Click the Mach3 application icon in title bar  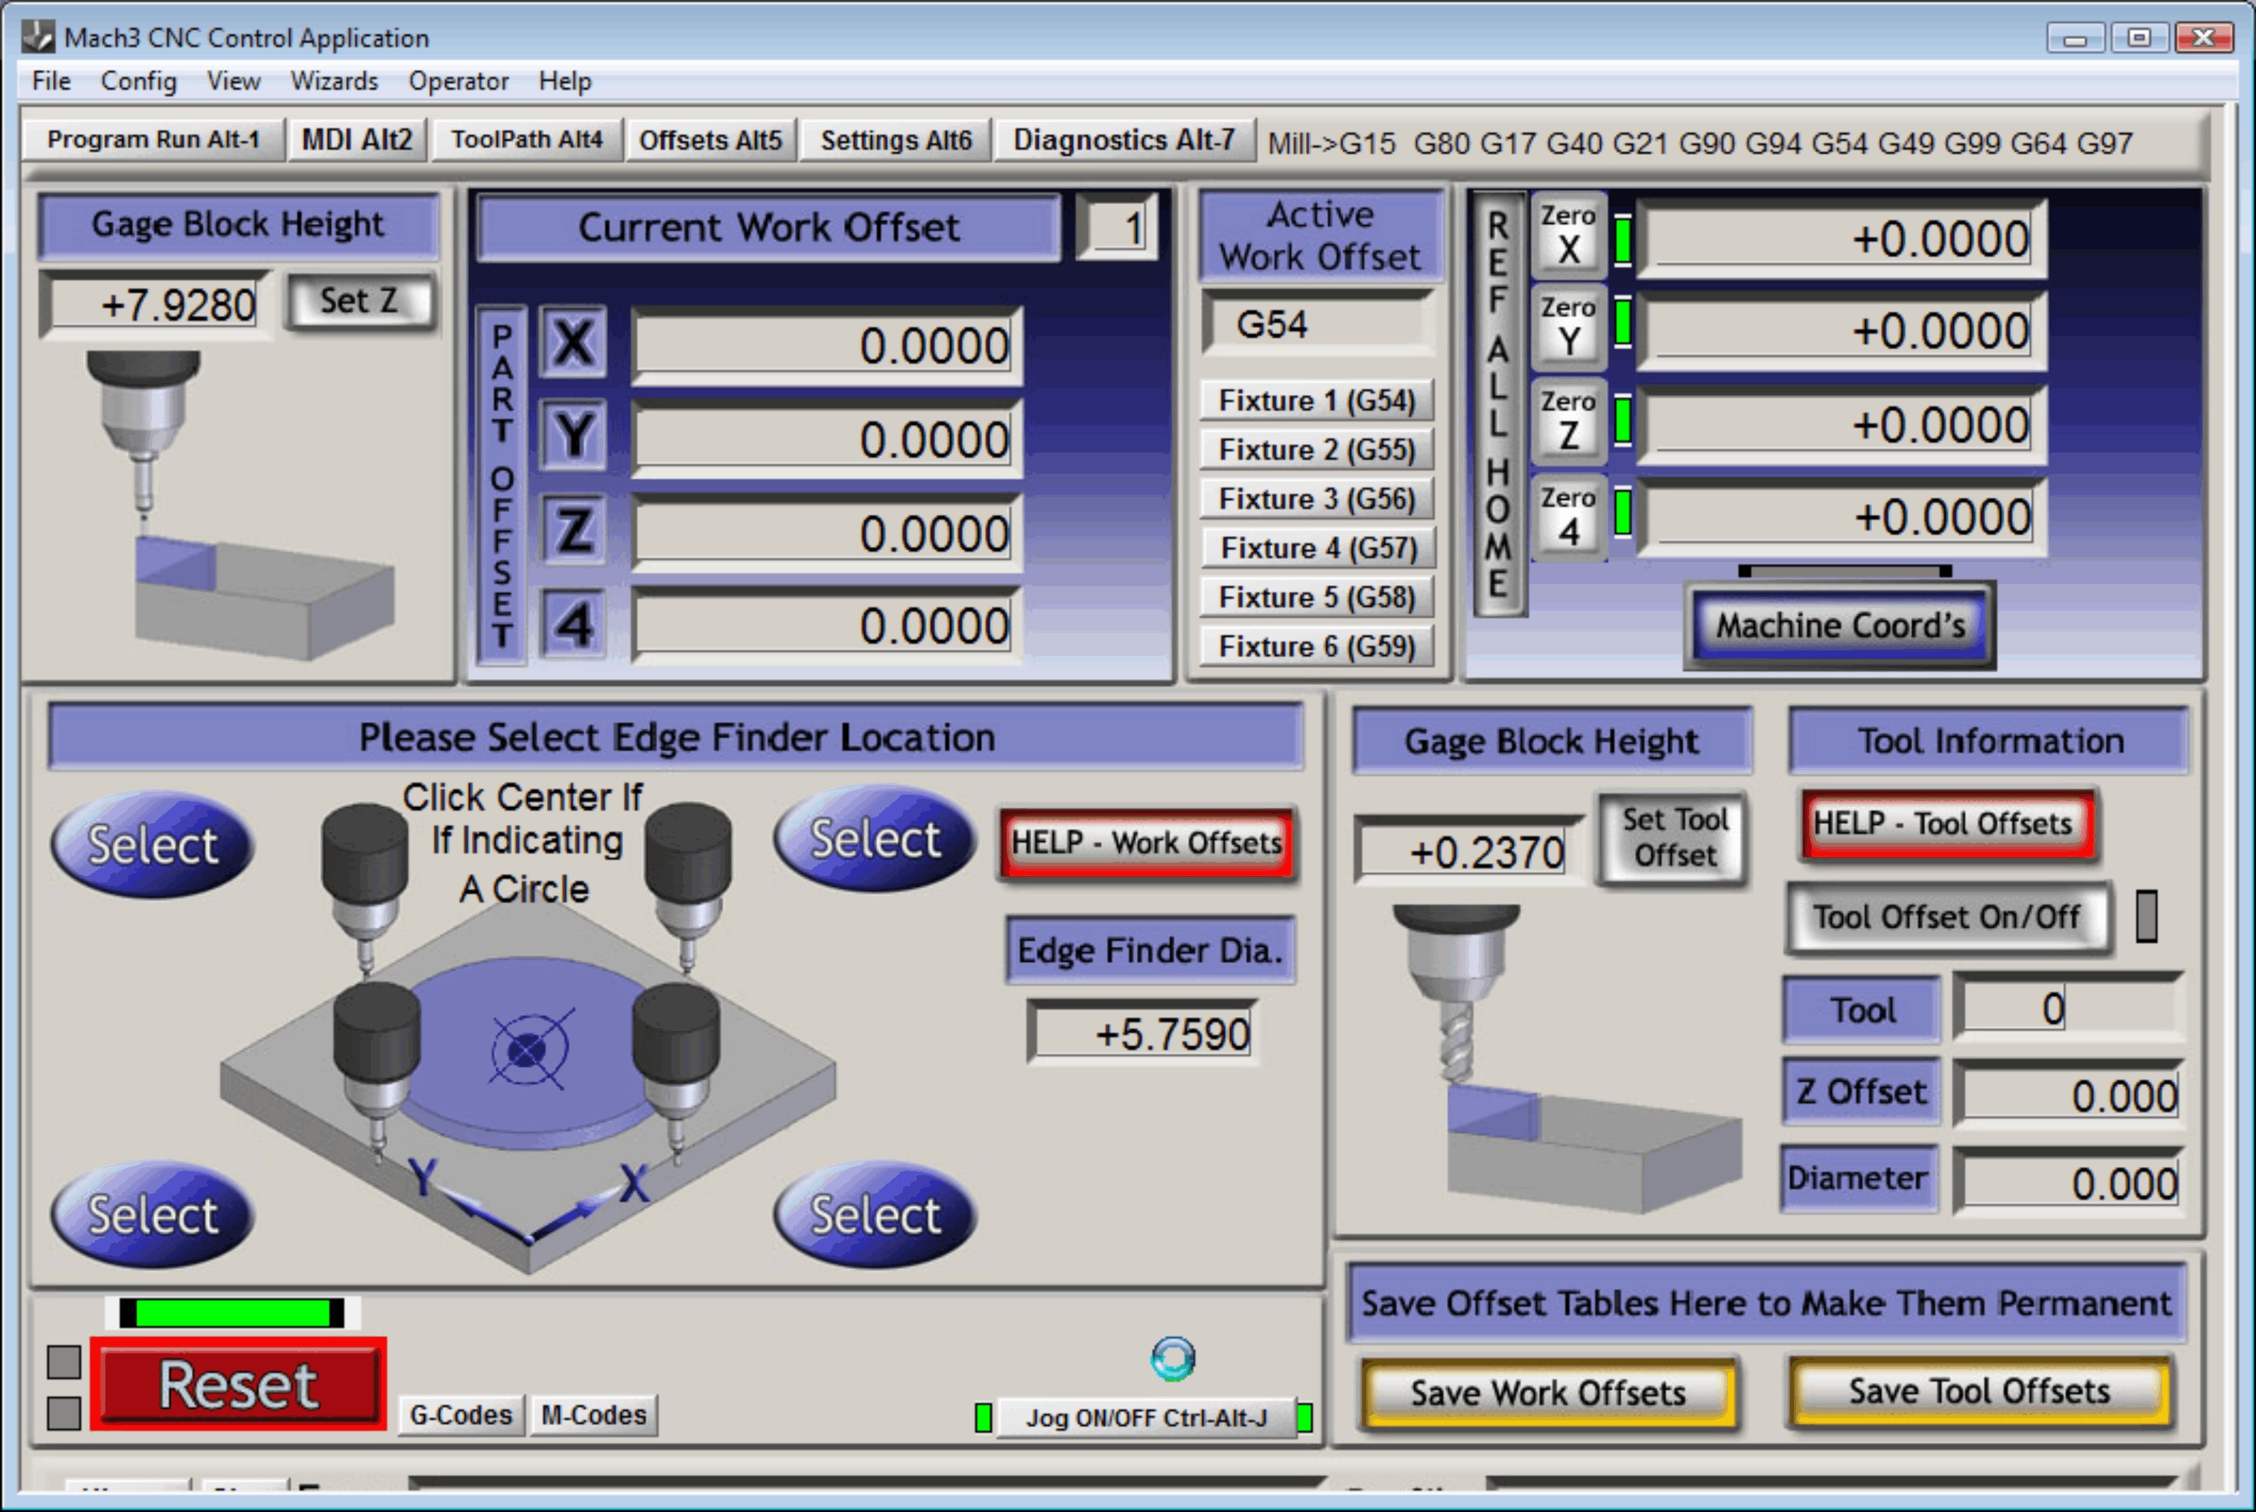coord(38,37)
